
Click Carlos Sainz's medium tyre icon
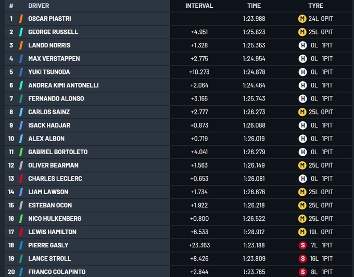pos(301,112)
